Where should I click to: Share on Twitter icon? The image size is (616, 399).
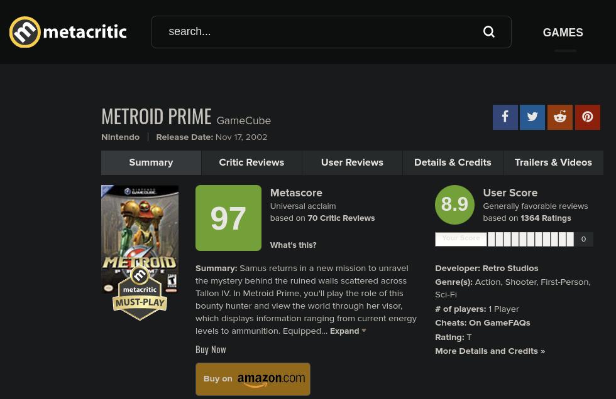tap(532, 117)
